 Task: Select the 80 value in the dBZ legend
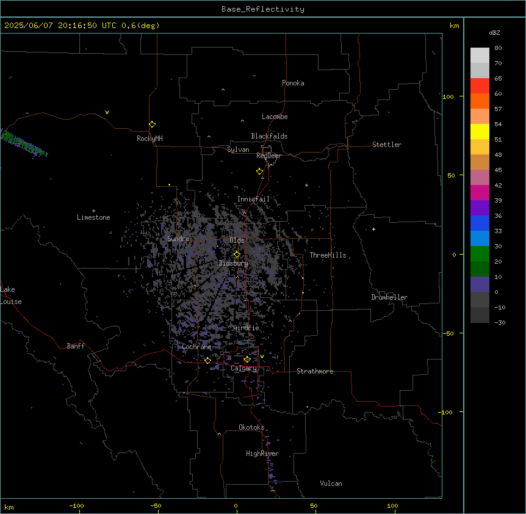pos(498,48)
